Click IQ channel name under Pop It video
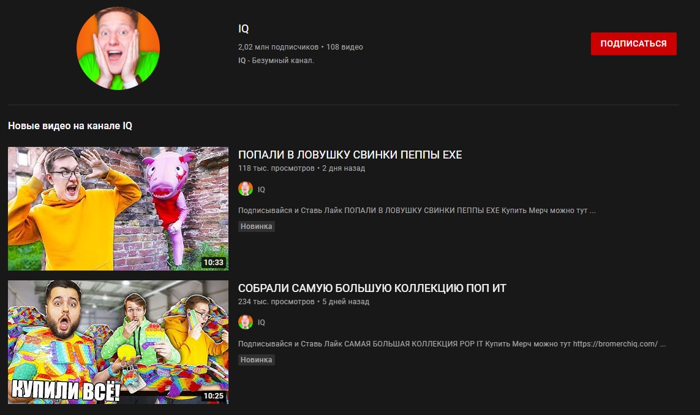700x415 pixels. 262,322
